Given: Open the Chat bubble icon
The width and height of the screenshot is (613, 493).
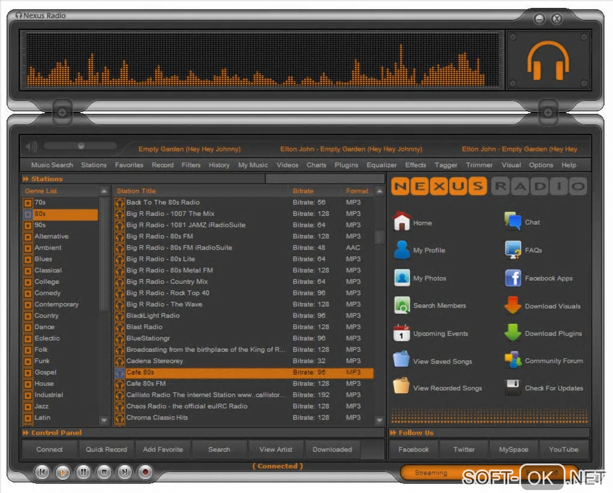Looking at the screenshot, I should [513, 221].
